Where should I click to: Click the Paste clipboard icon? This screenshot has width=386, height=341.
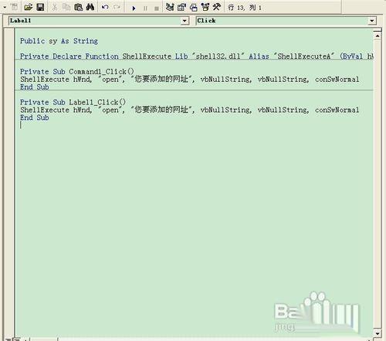click(x=78, y=7)
